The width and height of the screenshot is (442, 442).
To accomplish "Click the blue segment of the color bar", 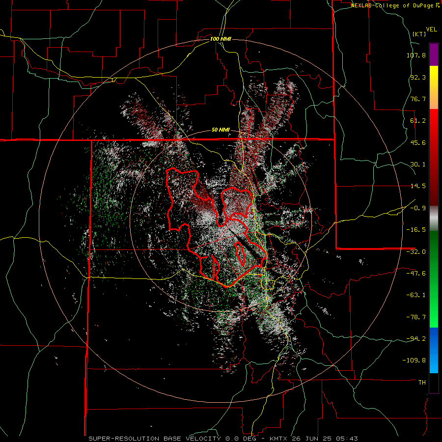I will click(434, 350).
